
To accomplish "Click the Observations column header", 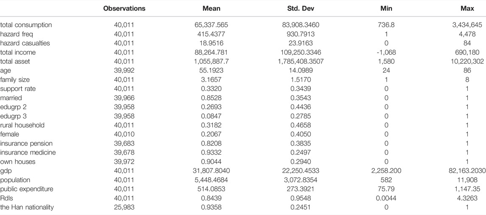I will pyautogui.click(x=124, y=8).
